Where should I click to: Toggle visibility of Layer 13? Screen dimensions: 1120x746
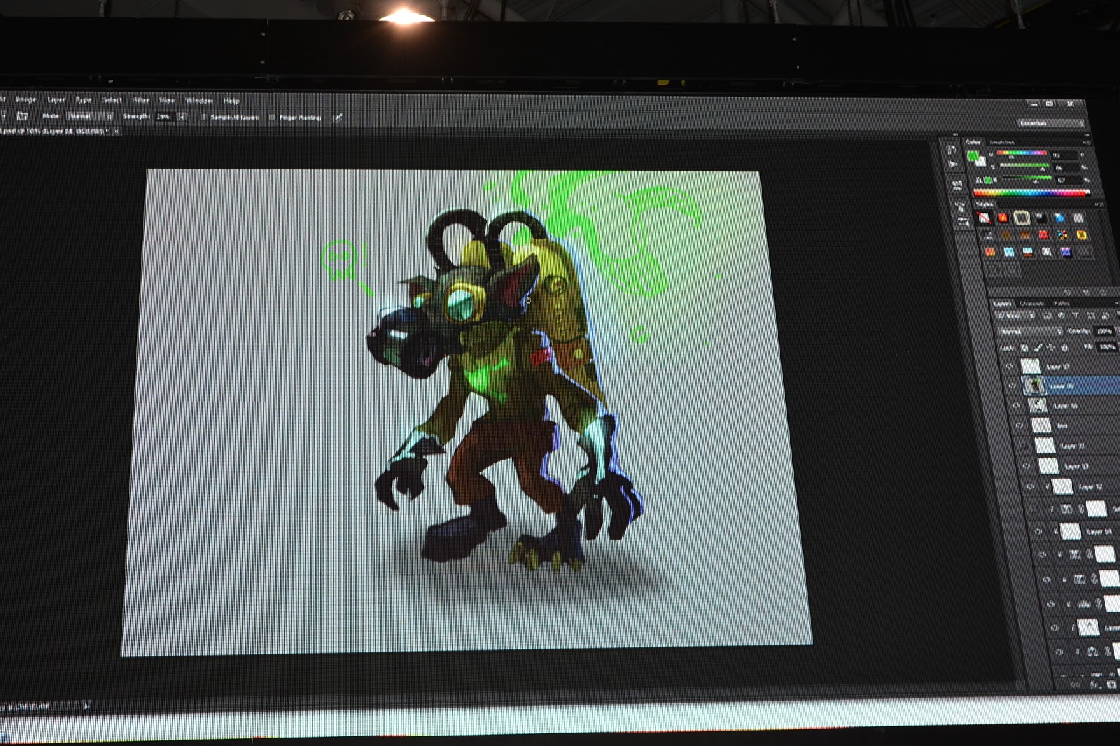[1026, 465]
